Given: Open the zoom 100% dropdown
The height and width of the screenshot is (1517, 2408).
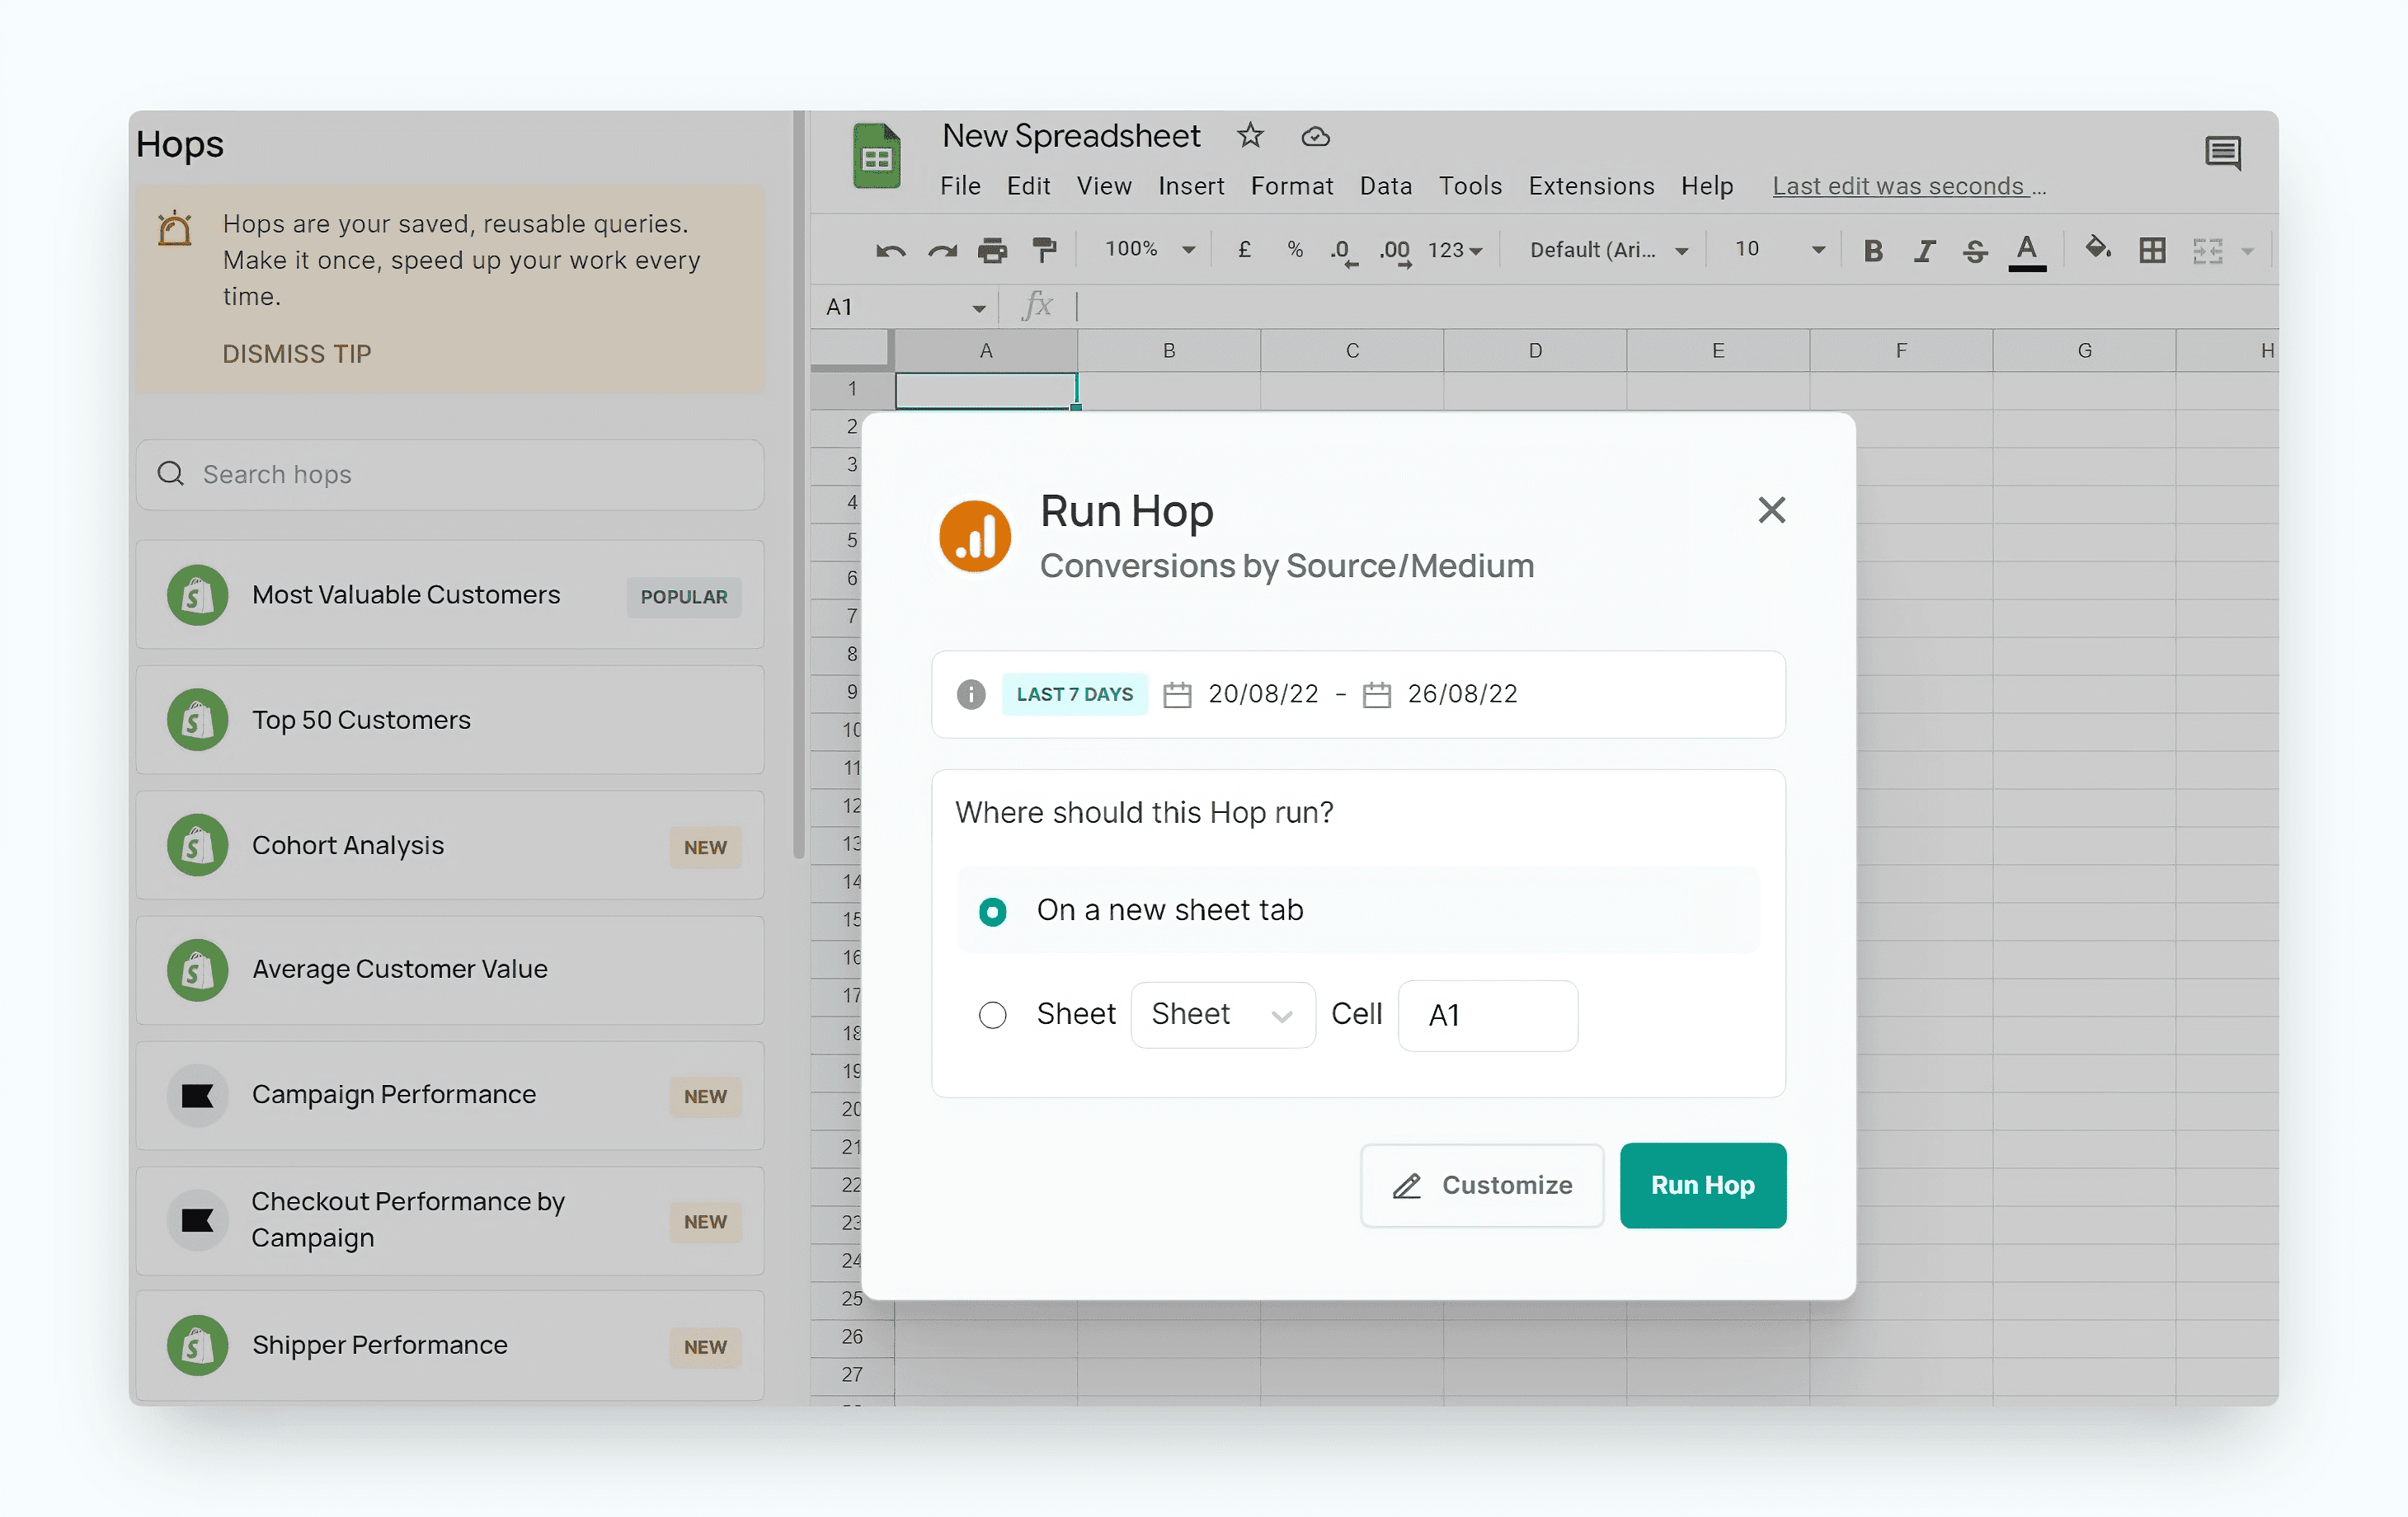Looking at the screenshot, I should tap(1149, 250).
